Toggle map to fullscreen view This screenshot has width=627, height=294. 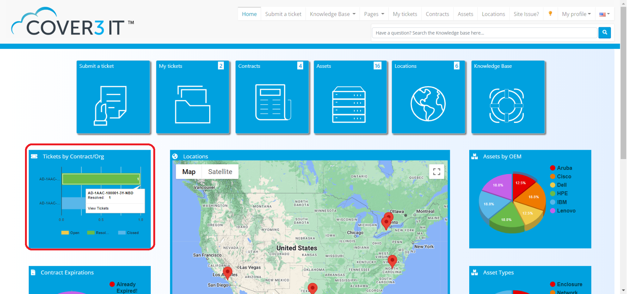pos(436,172)
